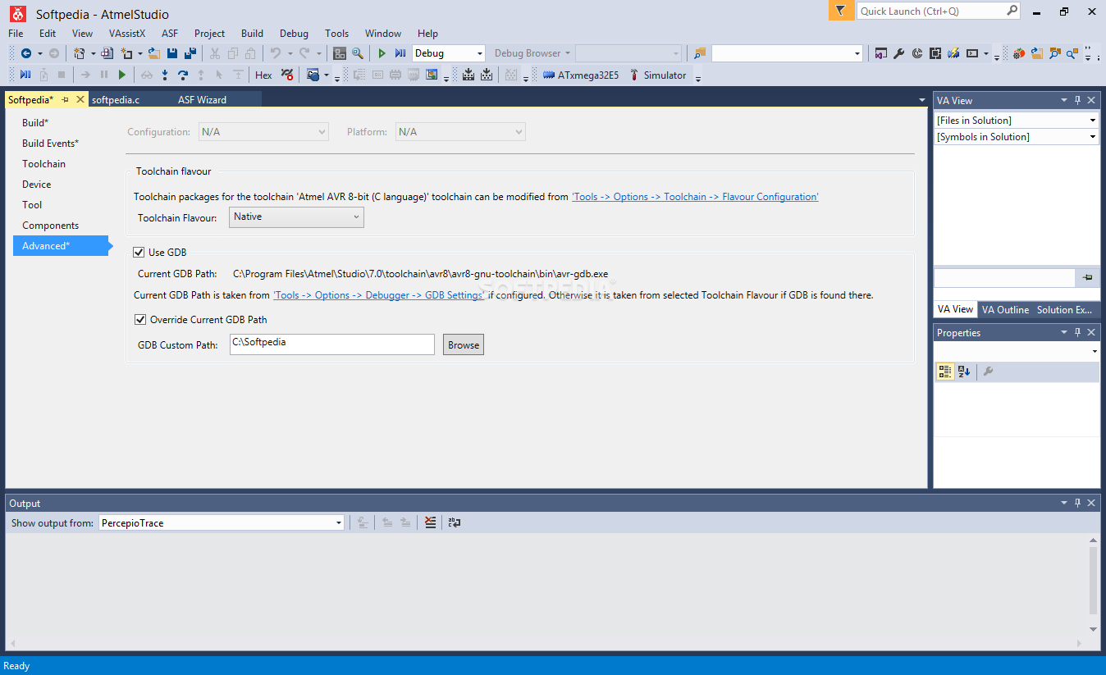Click the lightning bolt programming icon
The image size is (1106, 675).
(x=953, y=53)
